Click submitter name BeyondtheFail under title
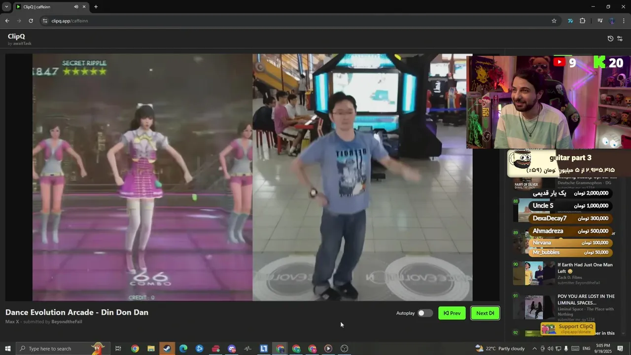This screenshot has width=631, height=355. (67, 321)
